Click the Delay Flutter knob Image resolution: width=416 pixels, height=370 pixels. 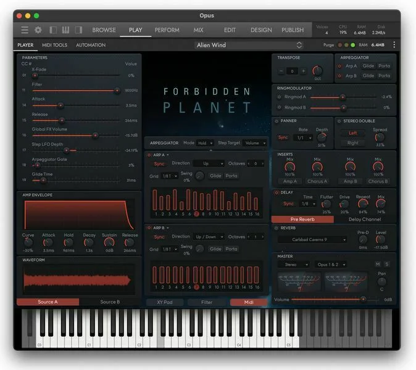coord(327,204)
